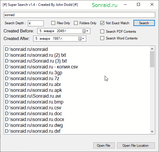Click the Open File button
The height and width of the screenshot is (152, 159).
104,146
